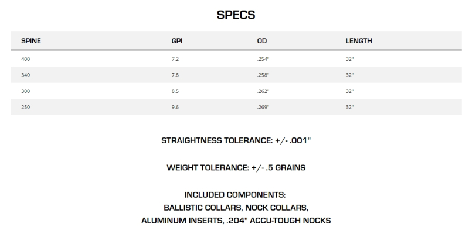Viewport: 469px width, 234px height.
Task: Select the 400 spine row value
Action: 25,59
